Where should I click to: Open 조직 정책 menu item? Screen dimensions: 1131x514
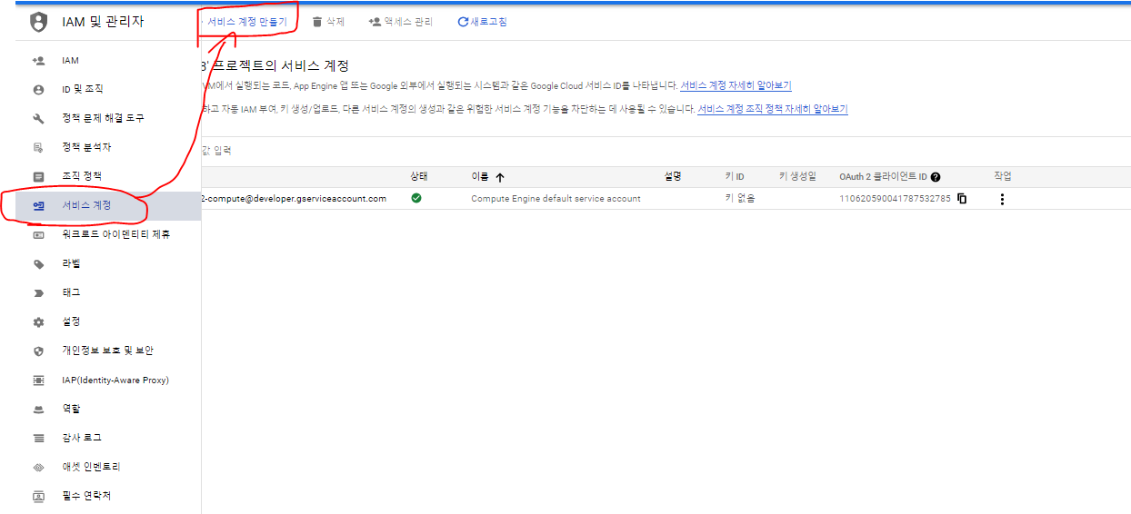[x=81, y=177]
